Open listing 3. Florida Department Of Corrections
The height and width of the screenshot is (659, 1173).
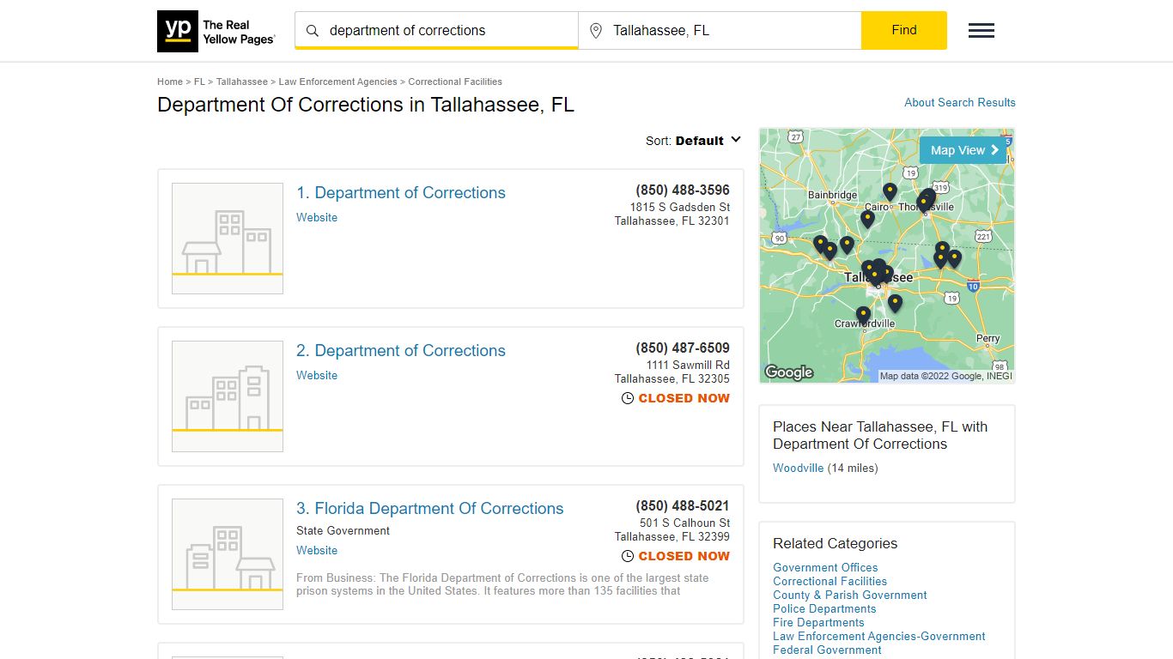click(x=430, y=509)
